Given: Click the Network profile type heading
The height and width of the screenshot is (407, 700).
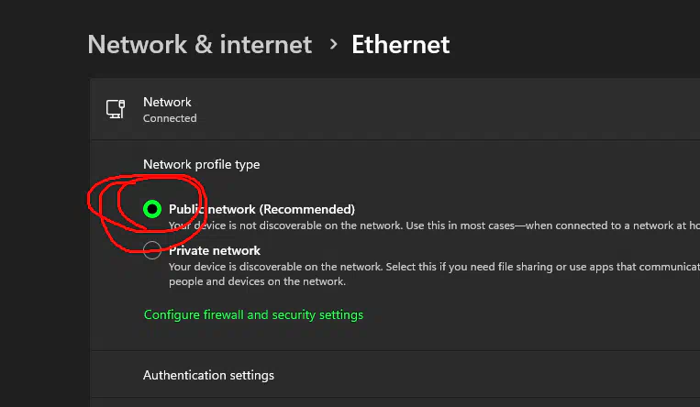Looking at the screenshot, I should tap(201, 165).
